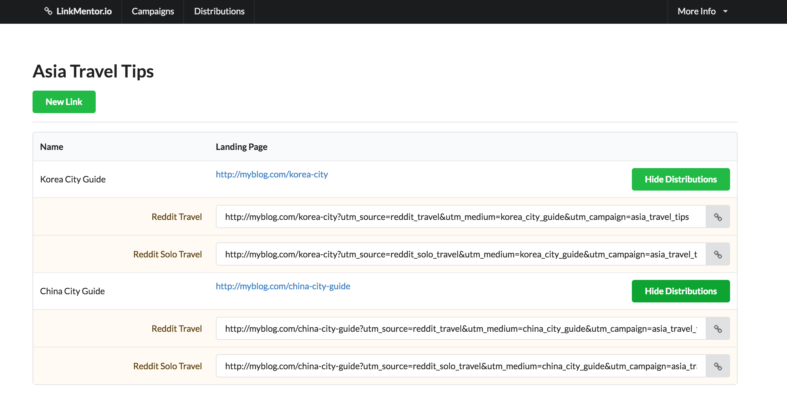Open the china-city-guide landing page link

(x=283, y=286)
